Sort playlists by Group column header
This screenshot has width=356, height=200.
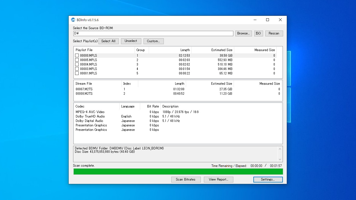[x=142, y=50]
